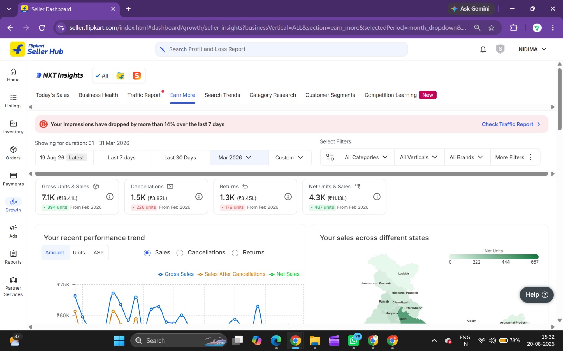Switch to the Search Trends tab

coord(222,95)
